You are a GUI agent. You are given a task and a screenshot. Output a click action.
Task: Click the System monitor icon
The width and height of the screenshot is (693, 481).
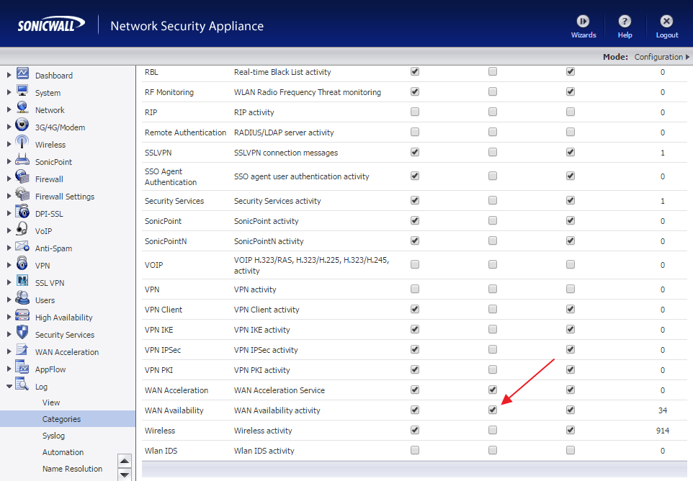[x=22, y=91]
